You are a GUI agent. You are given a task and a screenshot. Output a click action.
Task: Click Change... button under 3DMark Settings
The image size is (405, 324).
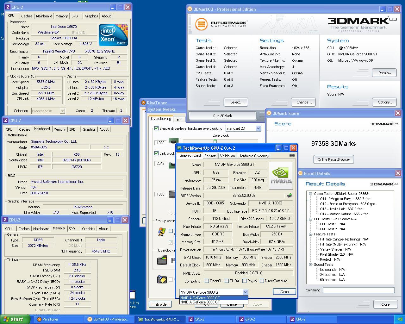click(x=303, y=102)
